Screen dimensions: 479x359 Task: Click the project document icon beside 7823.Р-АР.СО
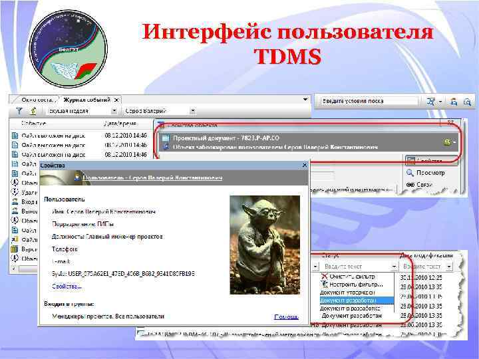(x=166, y=138)
